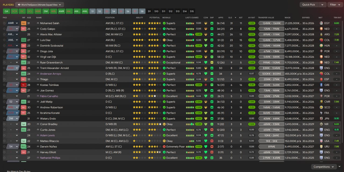Open Nathaniel Phillips's player name link
The width and height of the screenshot is (344, 172).
(x=50, y=158)
